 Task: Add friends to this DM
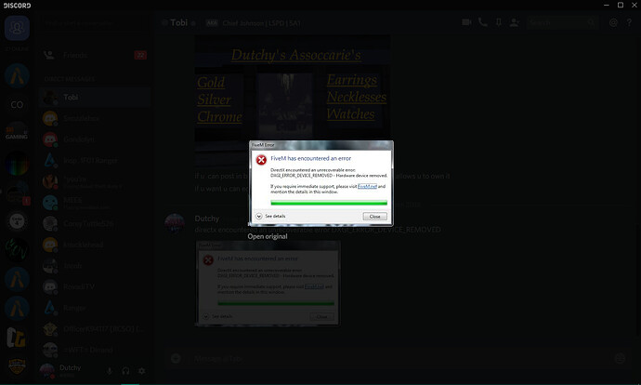click(x=515, y=22)
